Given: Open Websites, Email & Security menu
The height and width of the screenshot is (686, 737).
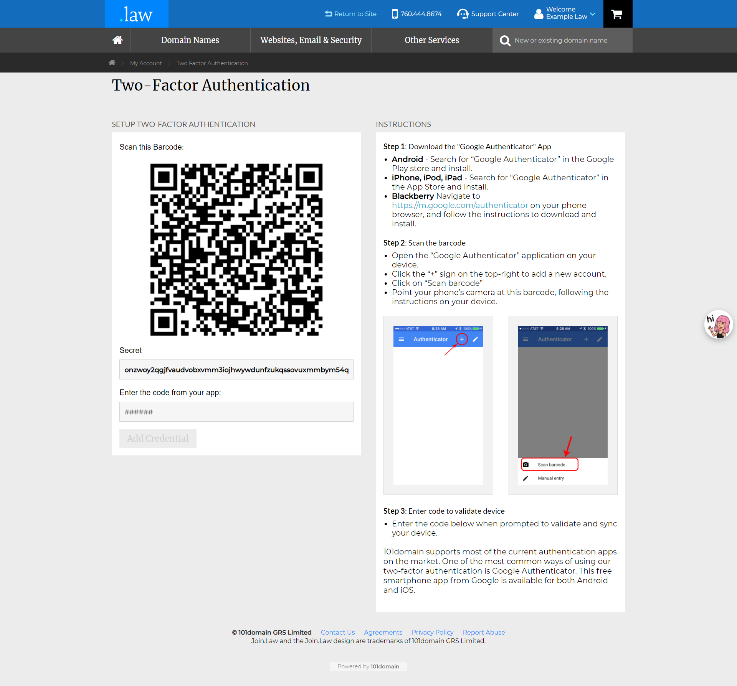Looking at the screenshot, I should (311, 40).
